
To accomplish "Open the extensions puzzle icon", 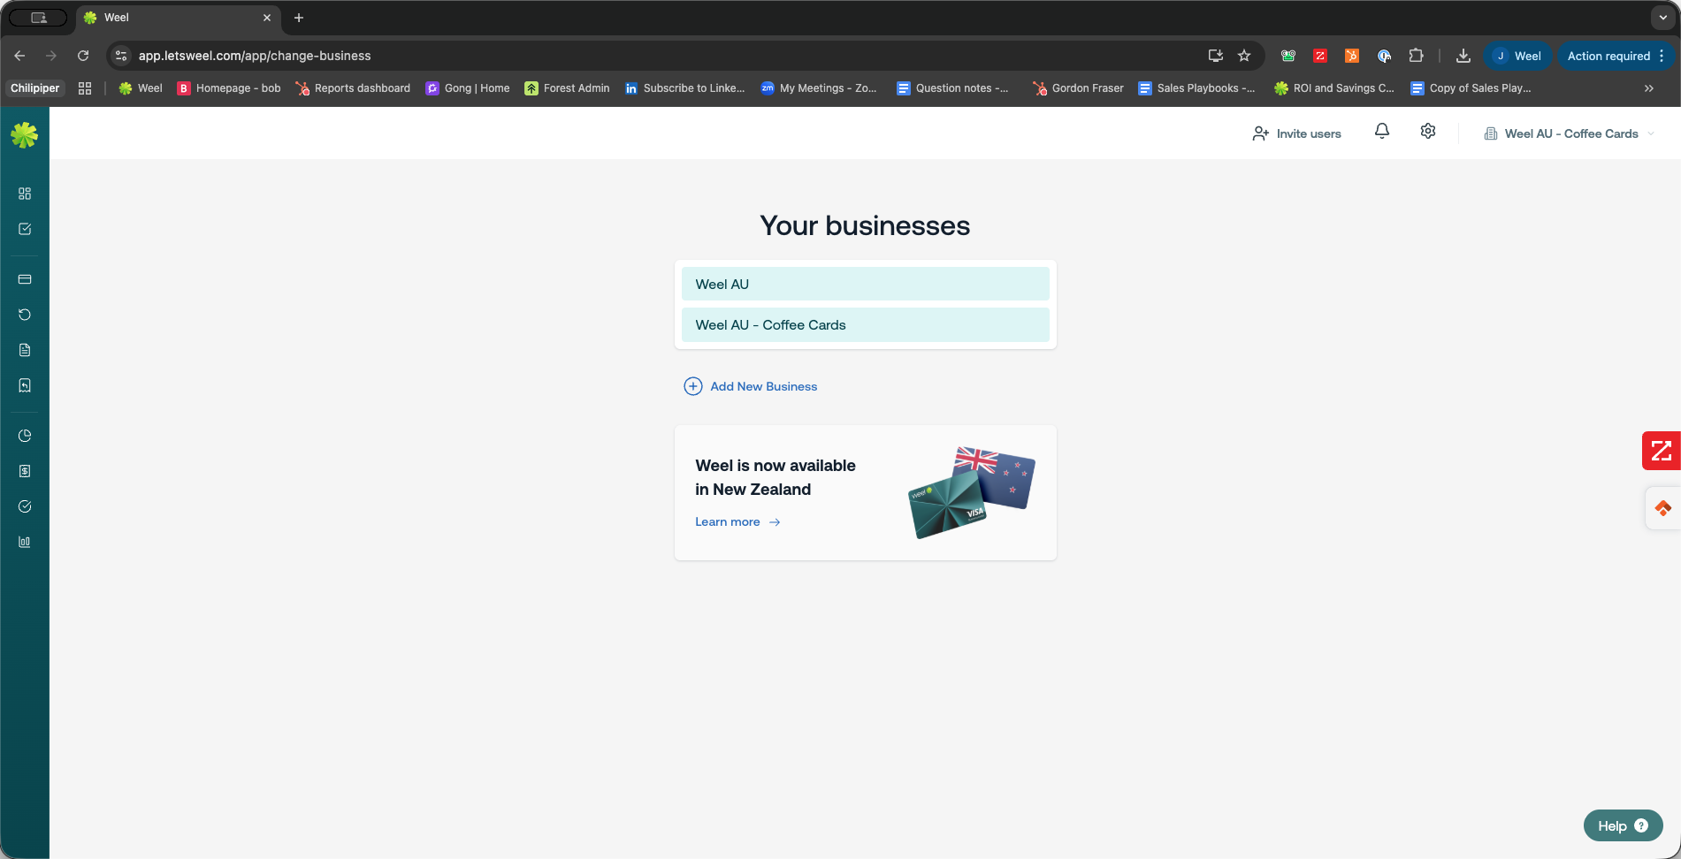I will [x=1416, y=56].
